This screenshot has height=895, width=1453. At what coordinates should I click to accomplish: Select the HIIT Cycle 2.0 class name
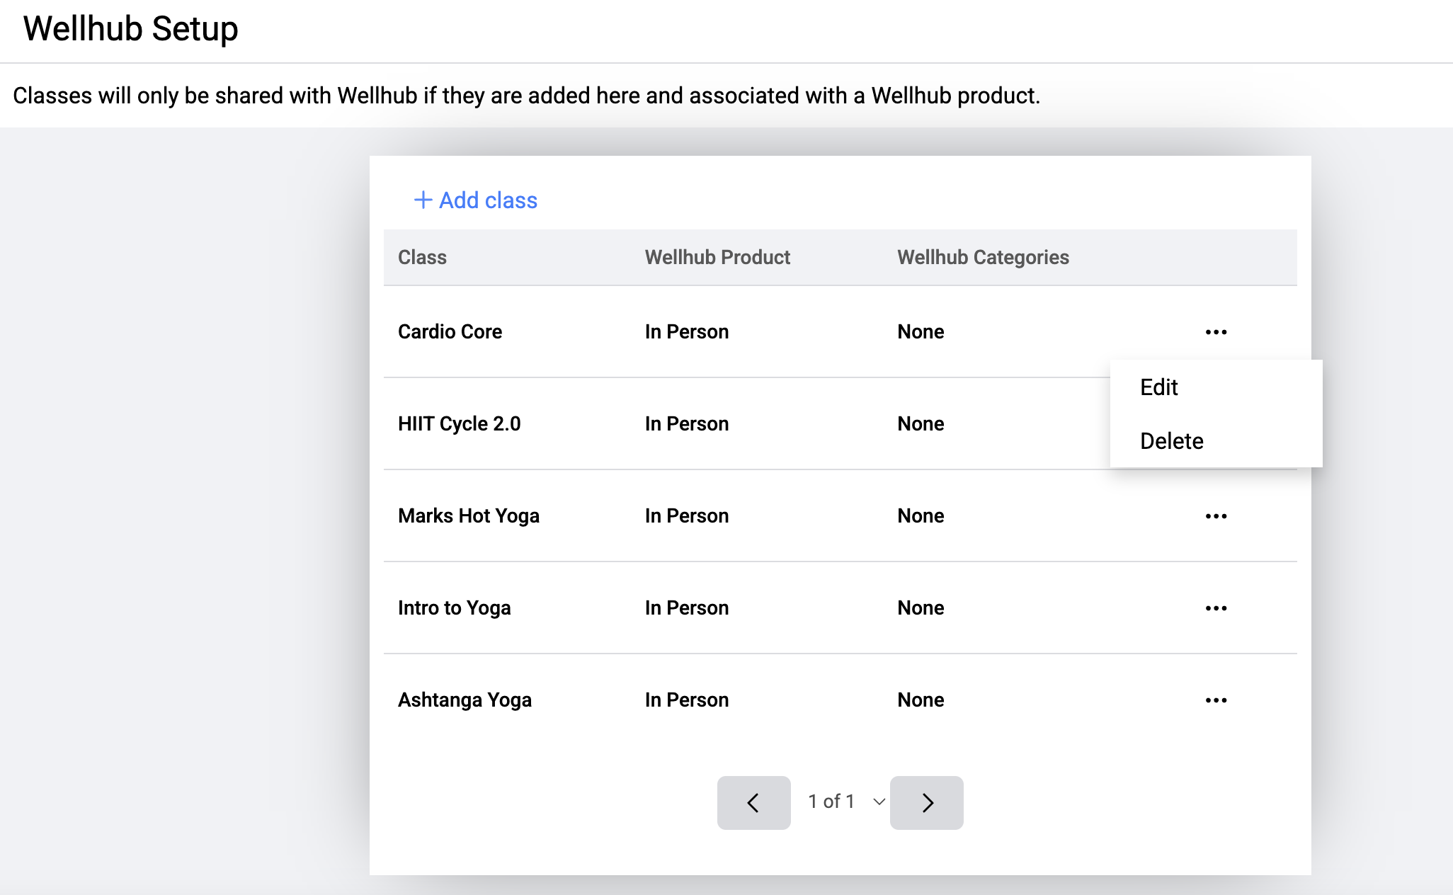(459, 423)
